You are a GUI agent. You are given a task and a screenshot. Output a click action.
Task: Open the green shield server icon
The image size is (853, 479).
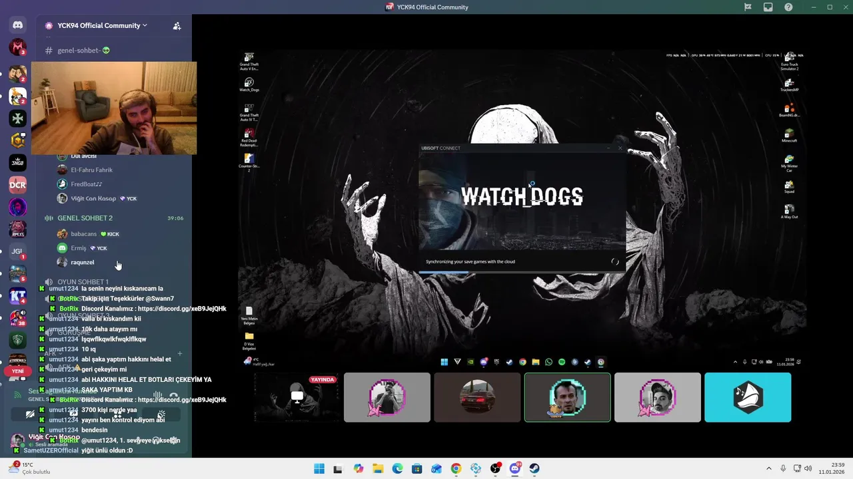coord(18,341)
